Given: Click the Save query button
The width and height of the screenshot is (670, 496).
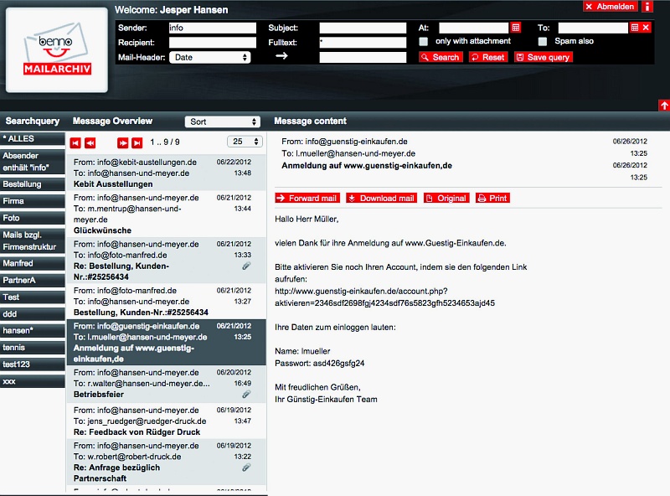Looking at the screenshot, I should [x=543, y=57].
